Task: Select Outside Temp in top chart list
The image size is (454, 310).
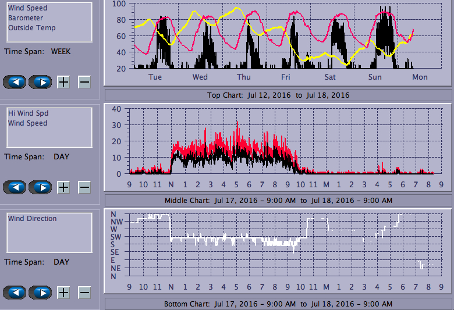Action: (32, 27)
